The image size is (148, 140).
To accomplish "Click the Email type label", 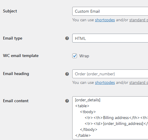I will (x=12, y=38).
